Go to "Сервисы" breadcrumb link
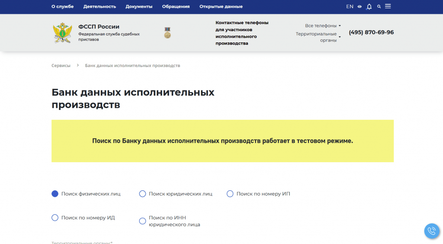 pos(61,66)
